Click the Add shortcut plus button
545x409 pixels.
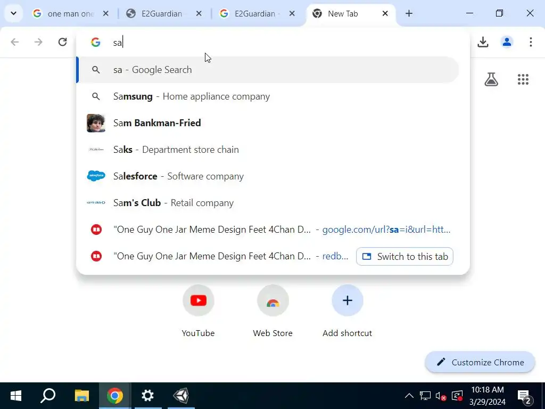[347, 300]
